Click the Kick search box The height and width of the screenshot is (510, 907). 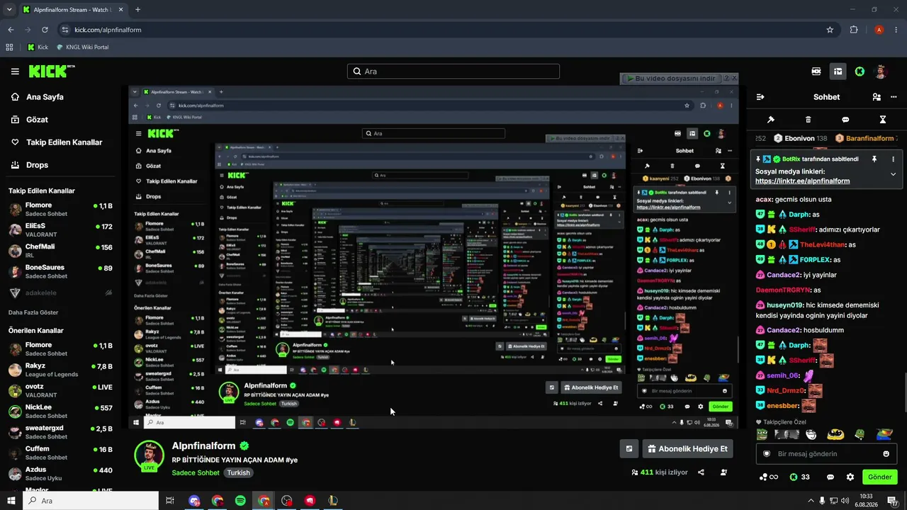coord(453,72)
